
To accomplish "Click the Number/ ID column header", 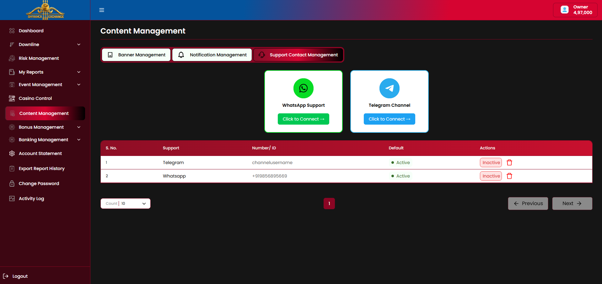I will pos(264,148).
